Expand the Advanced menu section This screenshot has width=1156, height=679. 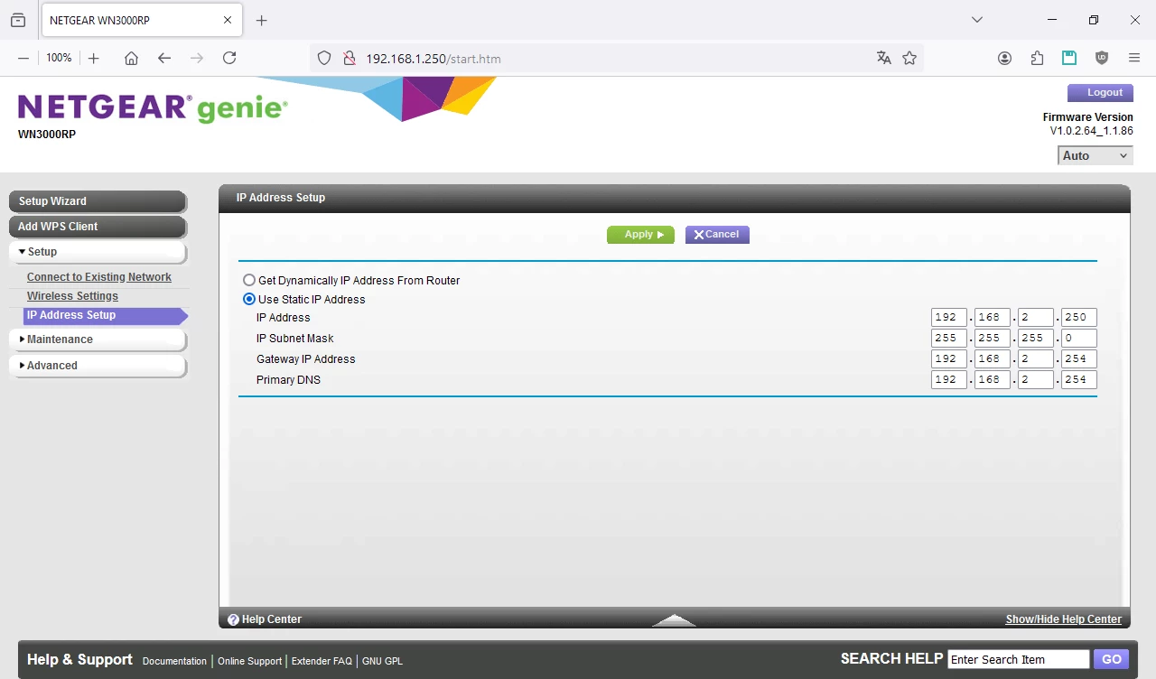click(x=98, y=366)
